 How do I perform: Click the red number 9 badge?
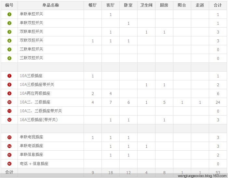9,93
